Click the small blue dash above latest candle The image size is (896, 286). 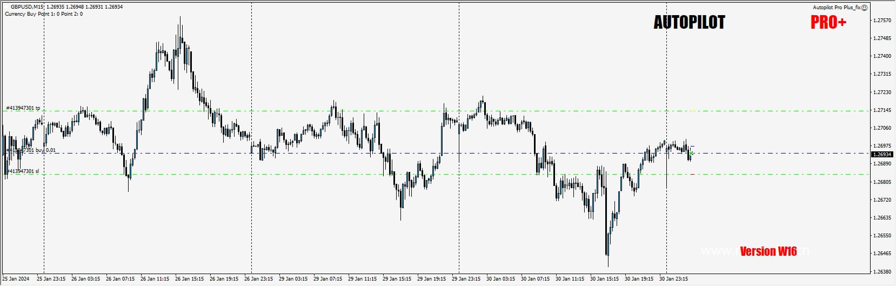coord(692,147)
